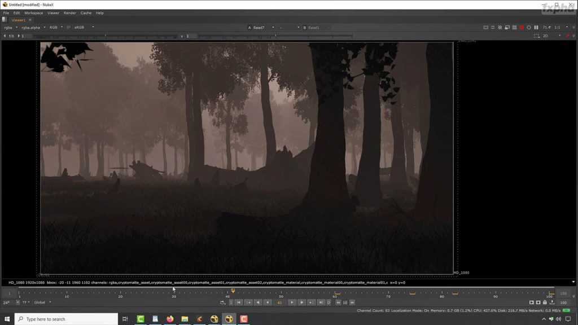Toggle the viewer selection mode marquee icon
578x325 pixels.
click(x=537, y=36)
